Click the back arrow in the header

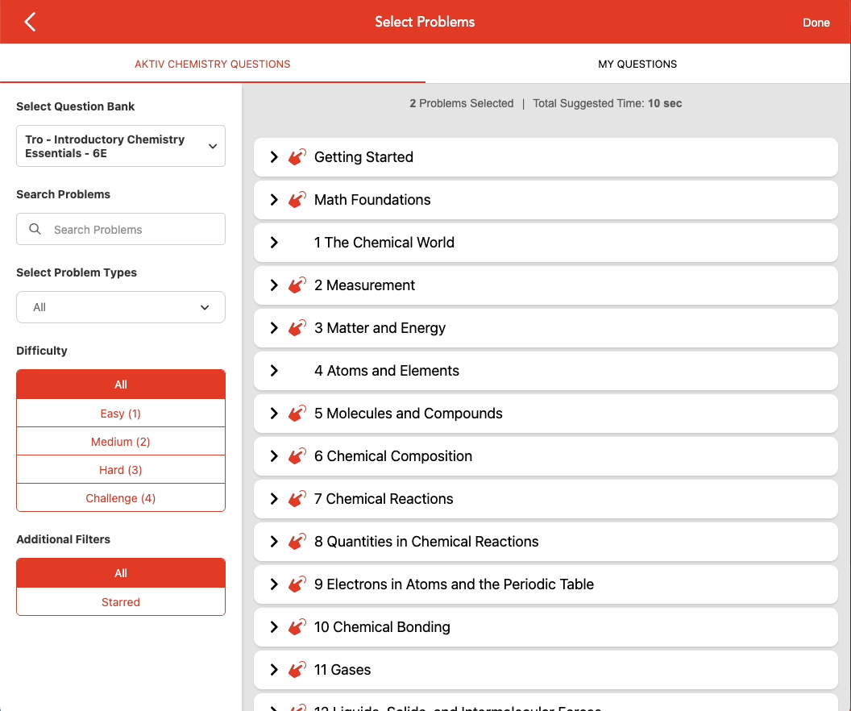pos(29,22)
